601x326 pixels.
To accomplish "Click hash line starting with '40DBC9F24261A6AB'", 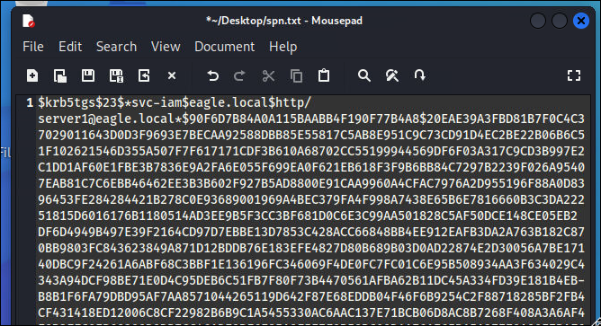I will 311,264.
